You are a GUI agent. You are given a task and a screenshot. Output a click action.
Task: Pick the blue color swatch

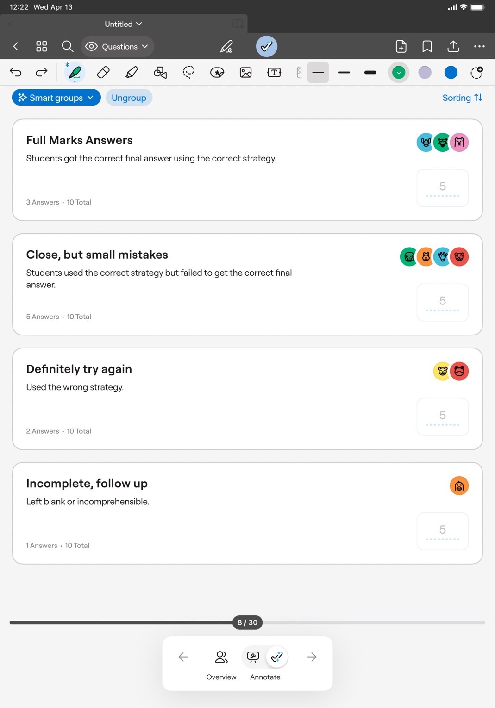(x=451, y=73)
